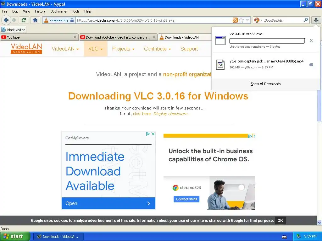This screenshot has width=322, height=241.
Task: Open the File menu
Action: tap(5, 11)
